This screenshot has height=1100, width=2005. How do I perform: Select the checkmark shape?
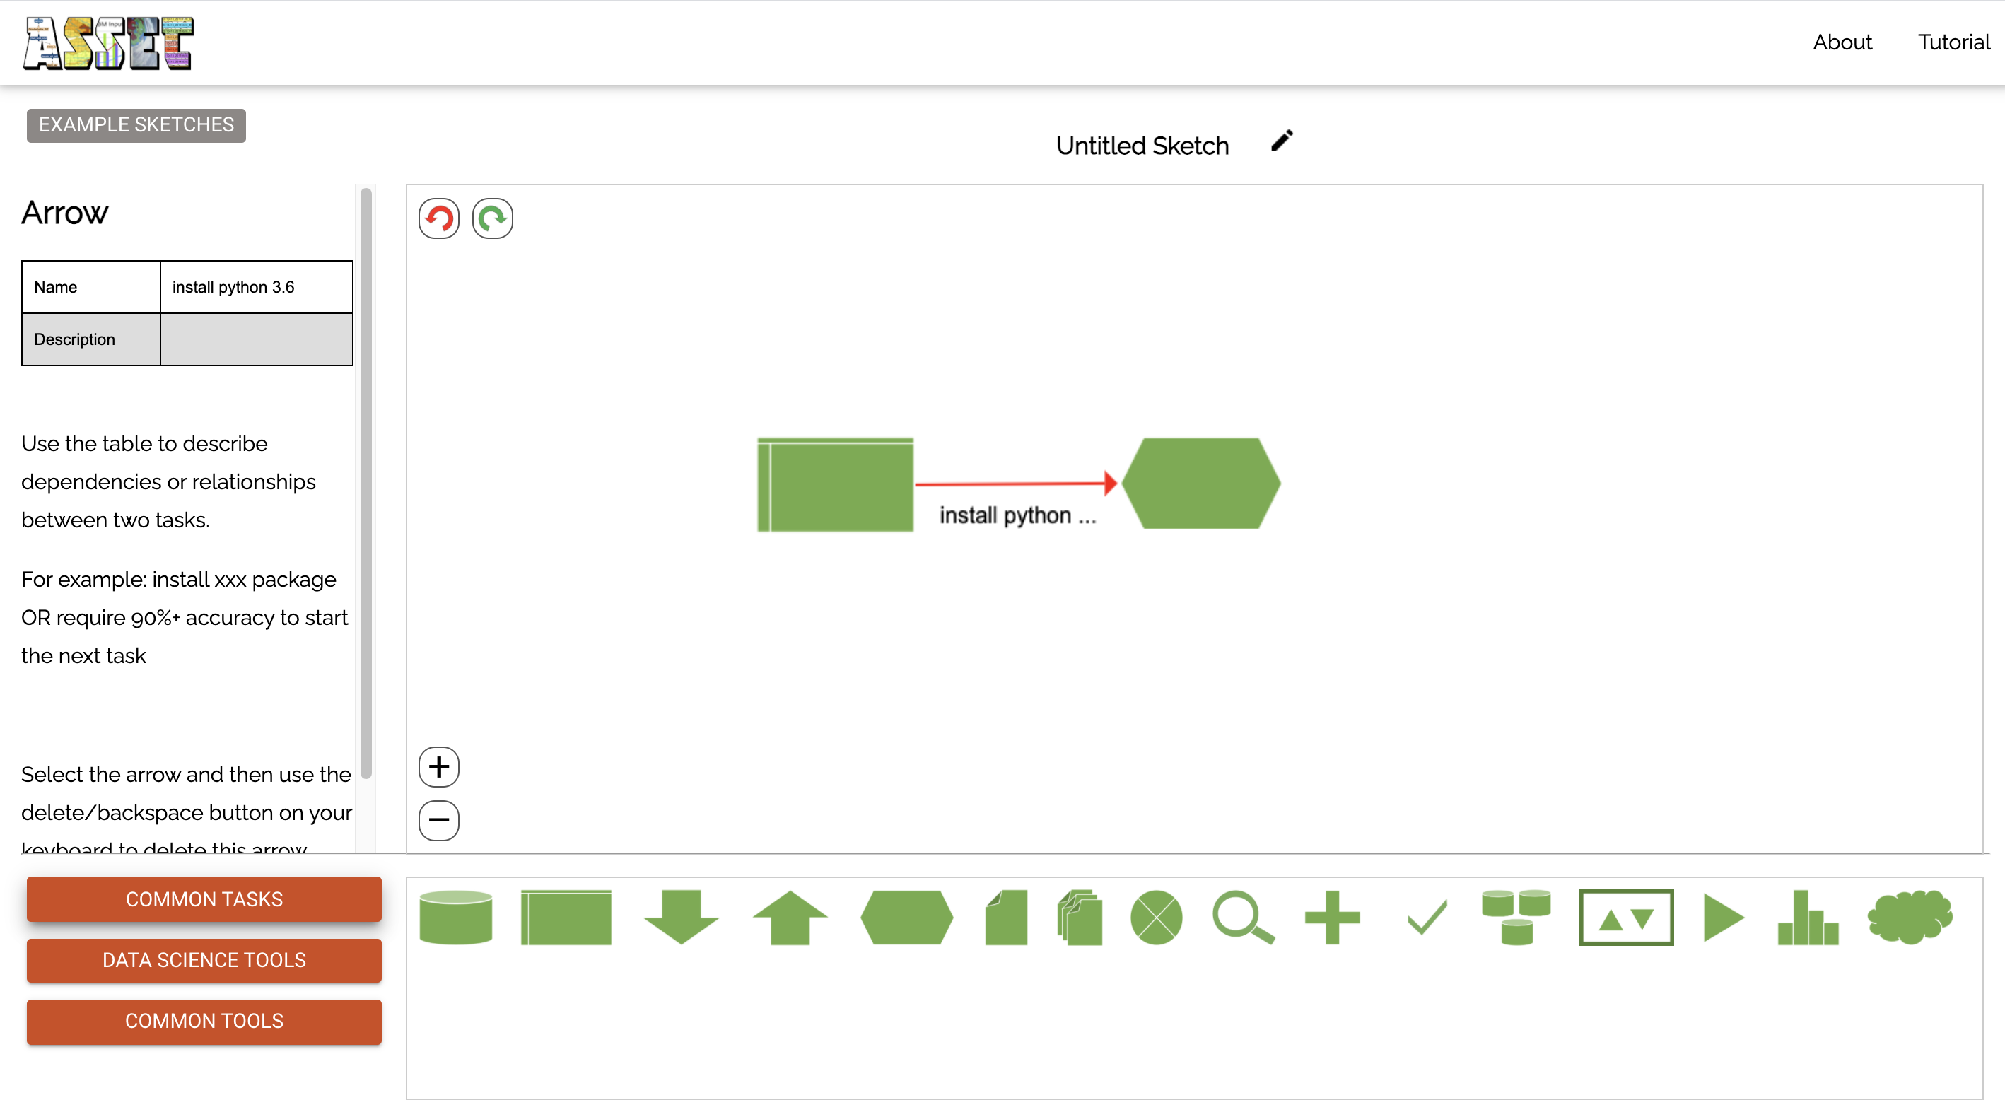(x=1427, y=918)
